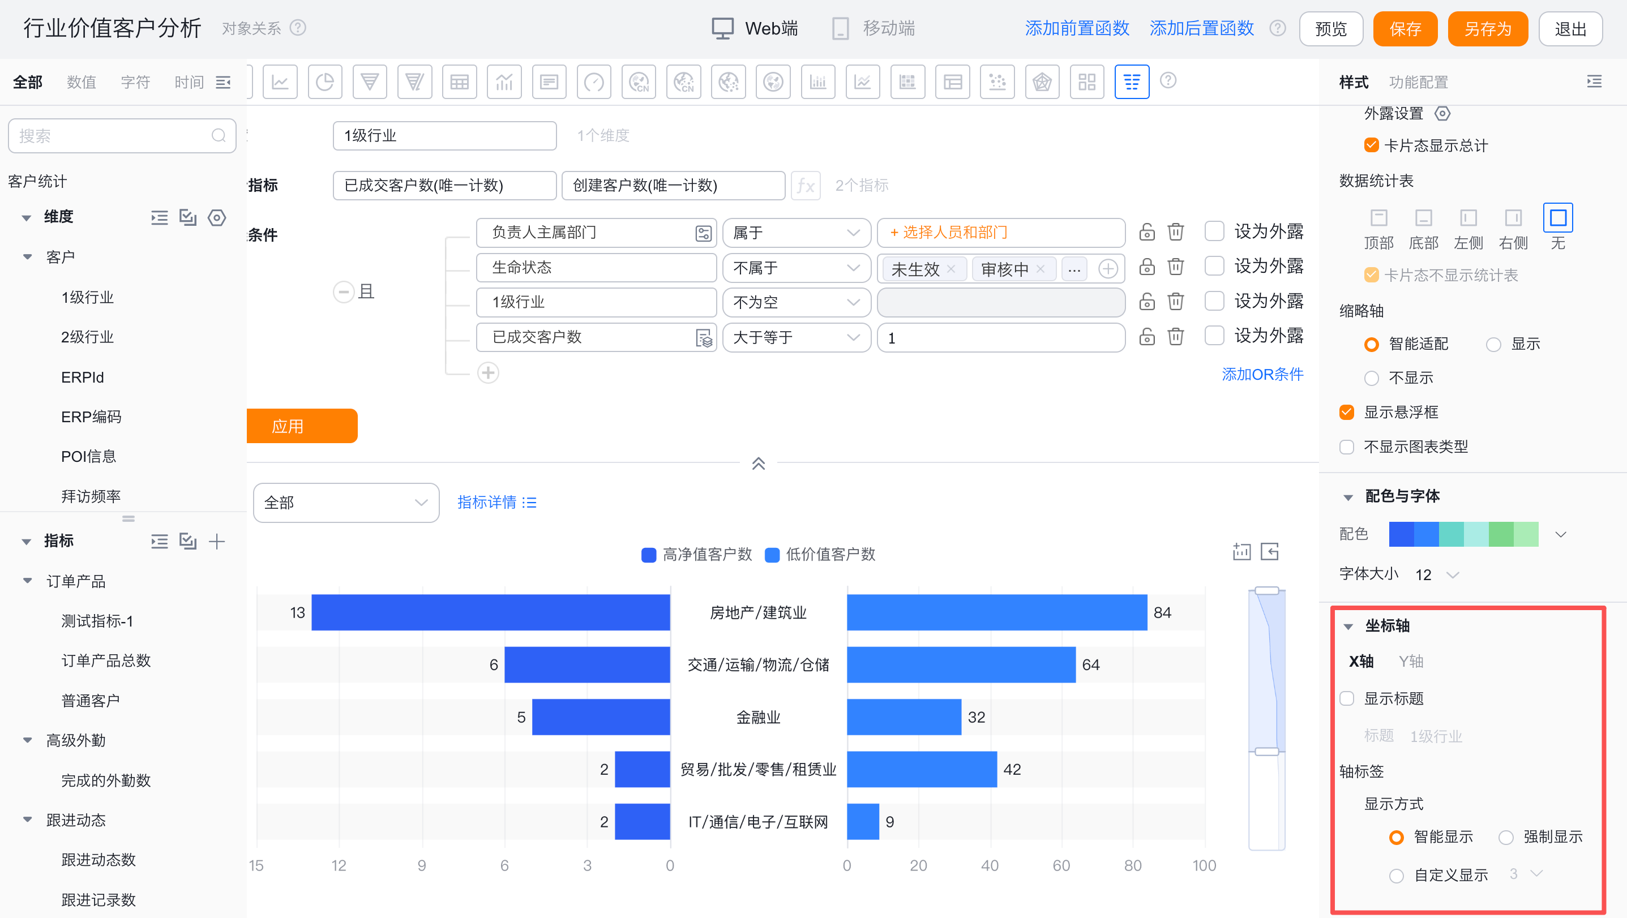The height and width of the screenshot is (918, 1627).
Task: Select the funnel chart type icon
Action: [370, 81]
